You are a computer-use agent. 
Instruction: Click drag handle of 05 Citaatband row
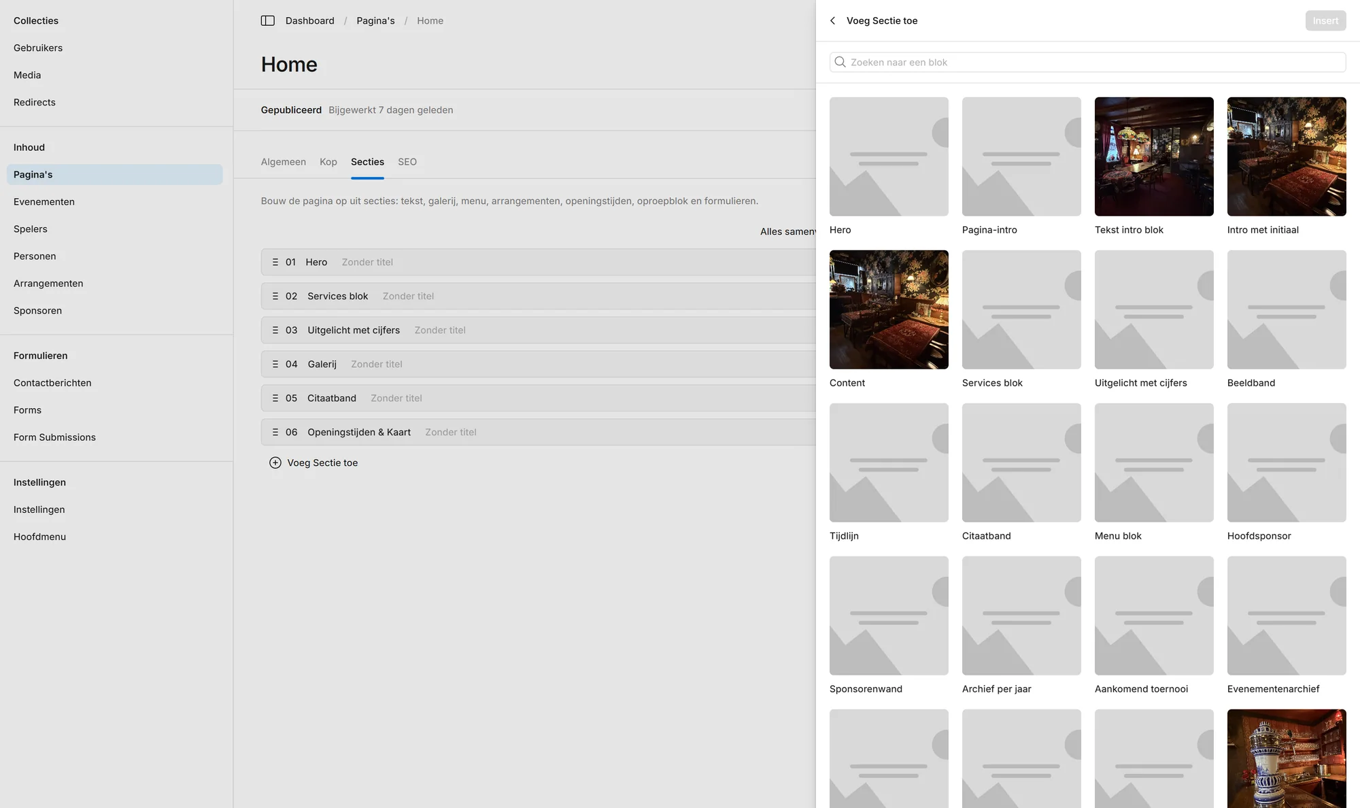275,398
